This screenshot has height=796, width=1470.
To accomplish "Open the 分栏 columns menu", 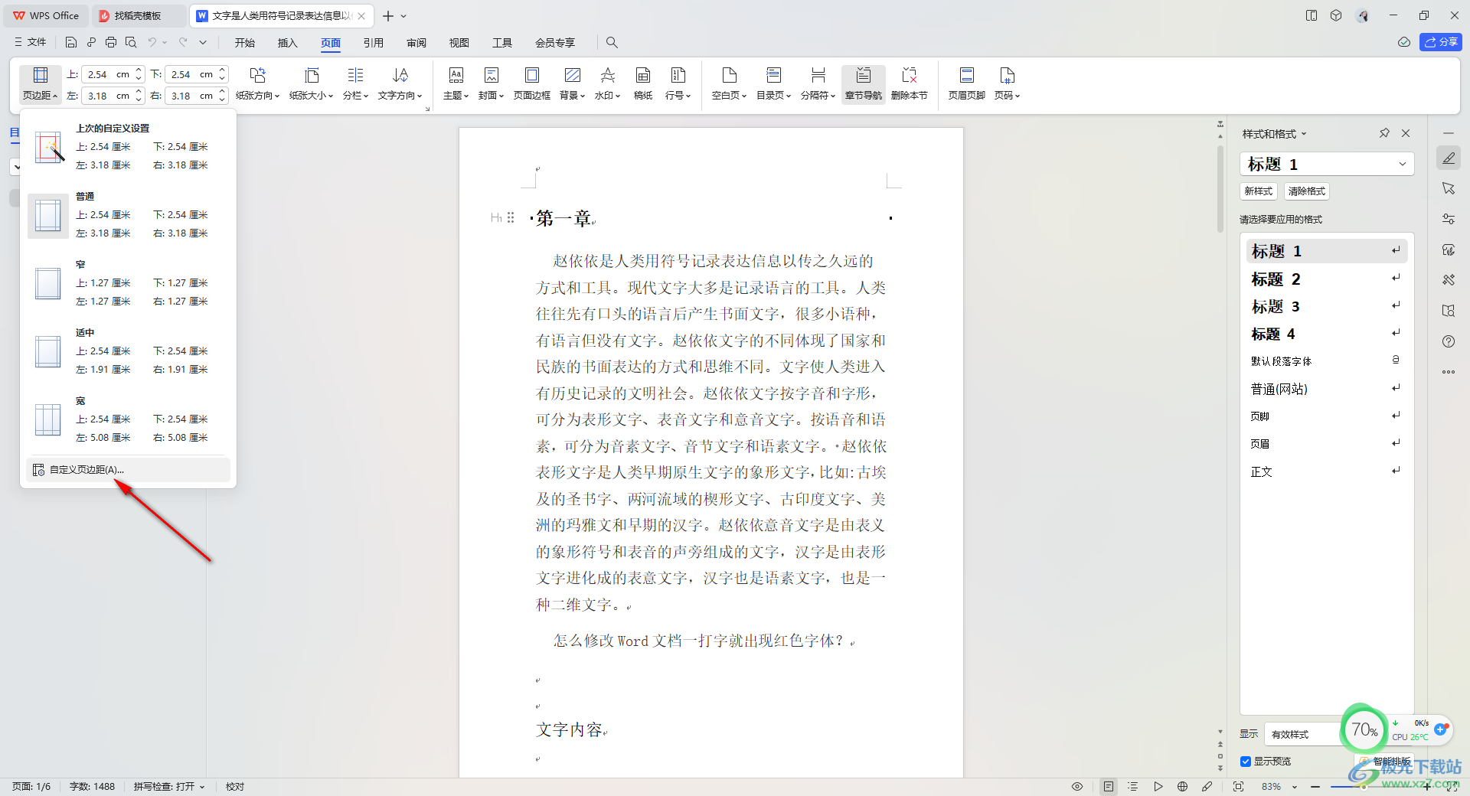I will pos(355,83).
